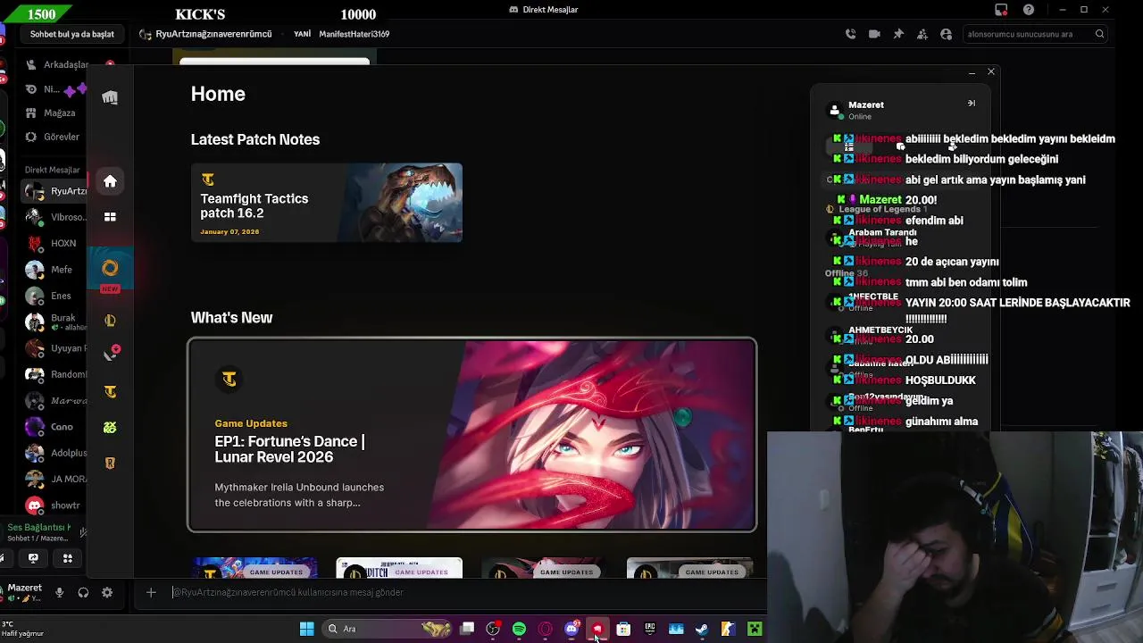Open Task View from the taskbar
Screen dimensions: 1143x643
tap(467, 629)
